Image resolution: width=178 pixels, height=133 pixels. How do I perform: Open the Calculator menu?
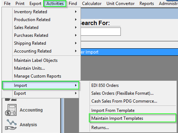(x=92, y=4)
